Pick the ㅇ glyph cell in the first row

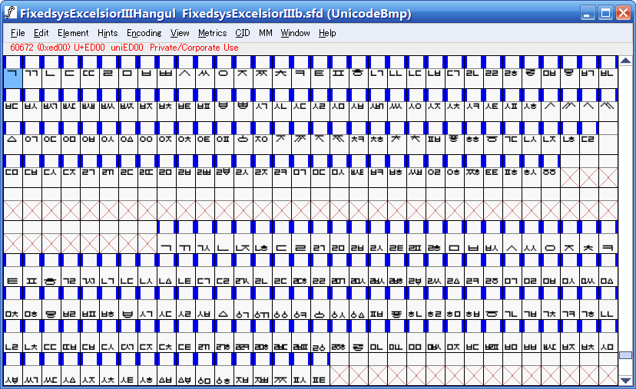[x=224, y=74]
